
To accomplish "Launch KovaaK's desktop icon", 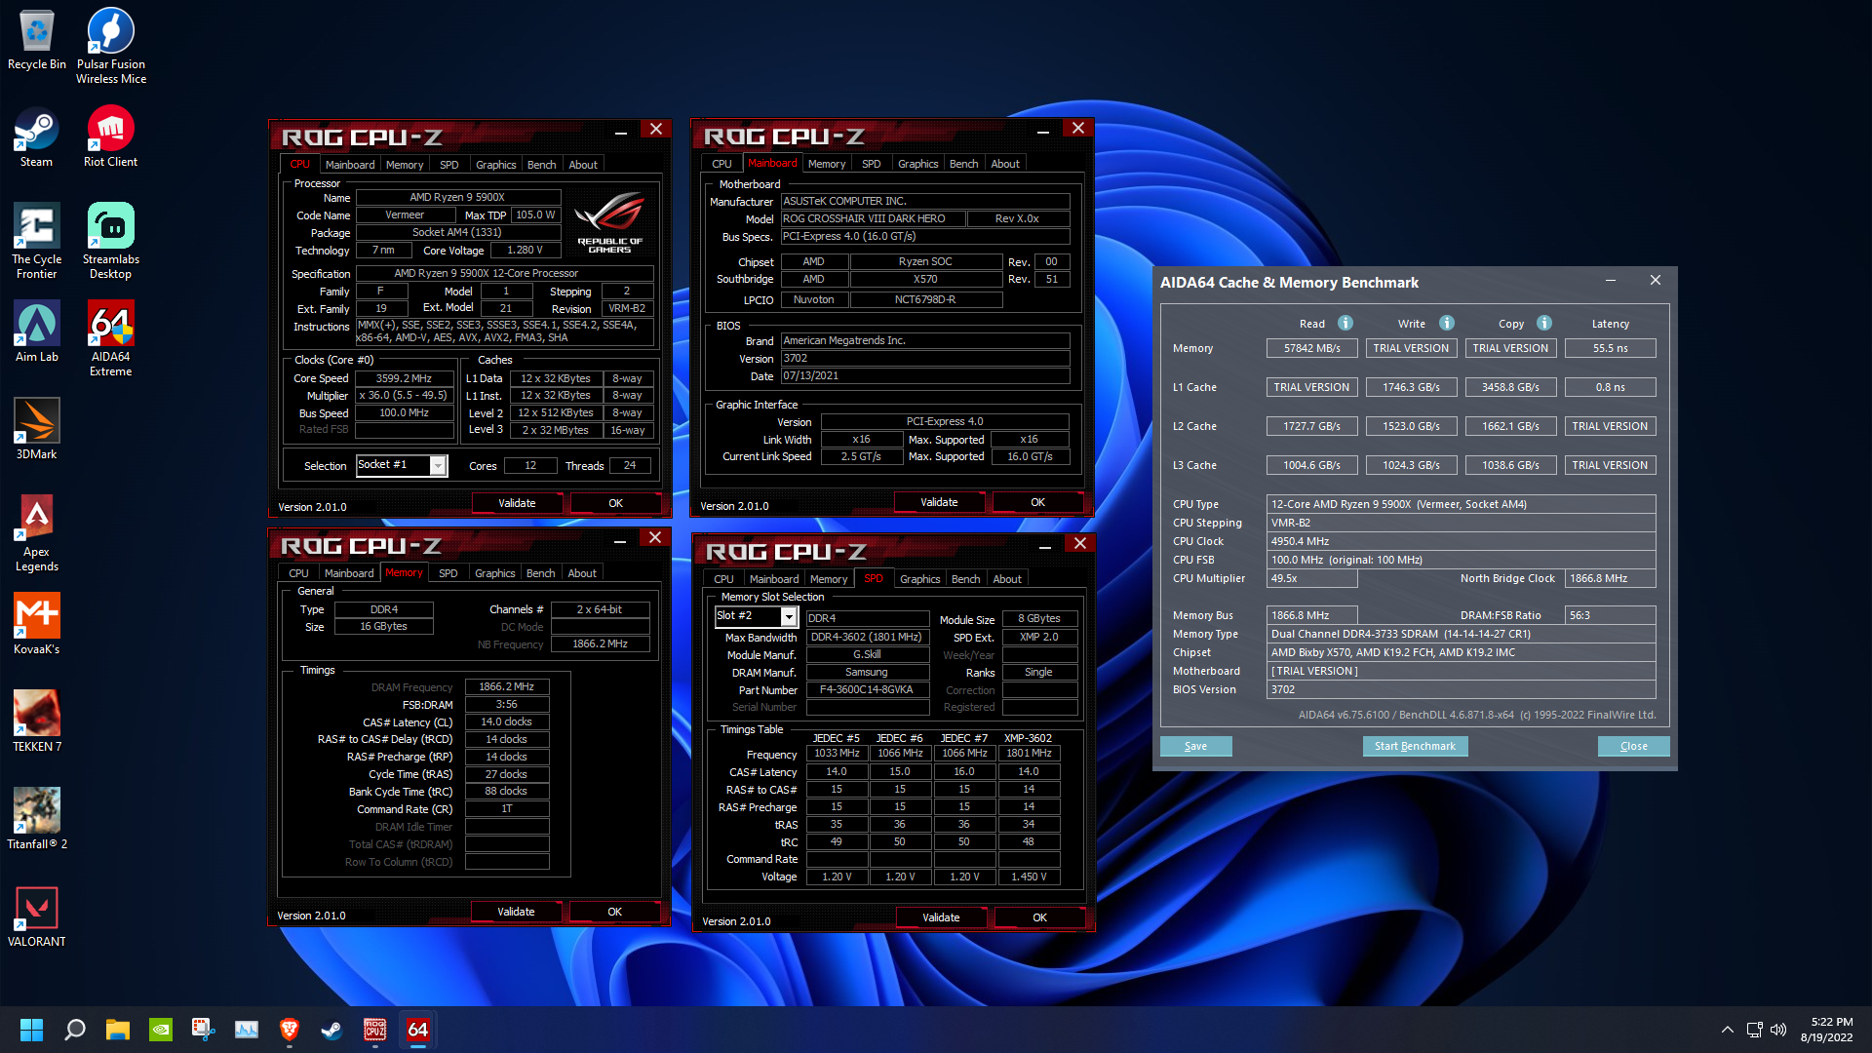I will click(x=37, y=624).
